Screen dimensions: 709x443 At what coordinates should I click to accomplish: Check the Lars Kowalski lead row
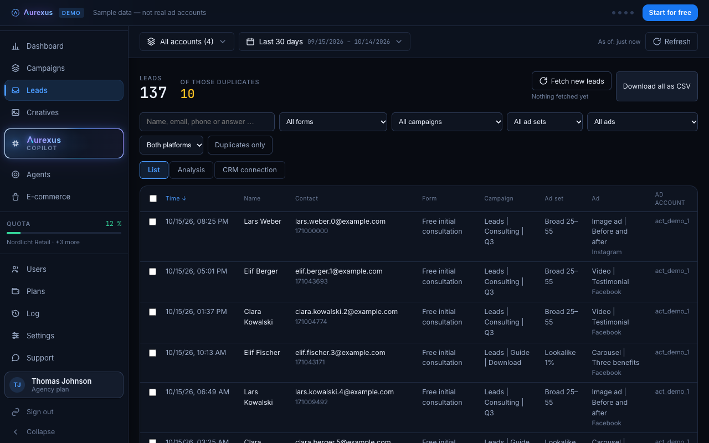pos(153,392)
